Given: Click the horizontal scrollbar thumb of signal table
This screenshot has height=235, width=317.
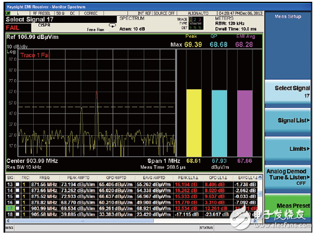Looking at the screenshot, I should (82, 221).
